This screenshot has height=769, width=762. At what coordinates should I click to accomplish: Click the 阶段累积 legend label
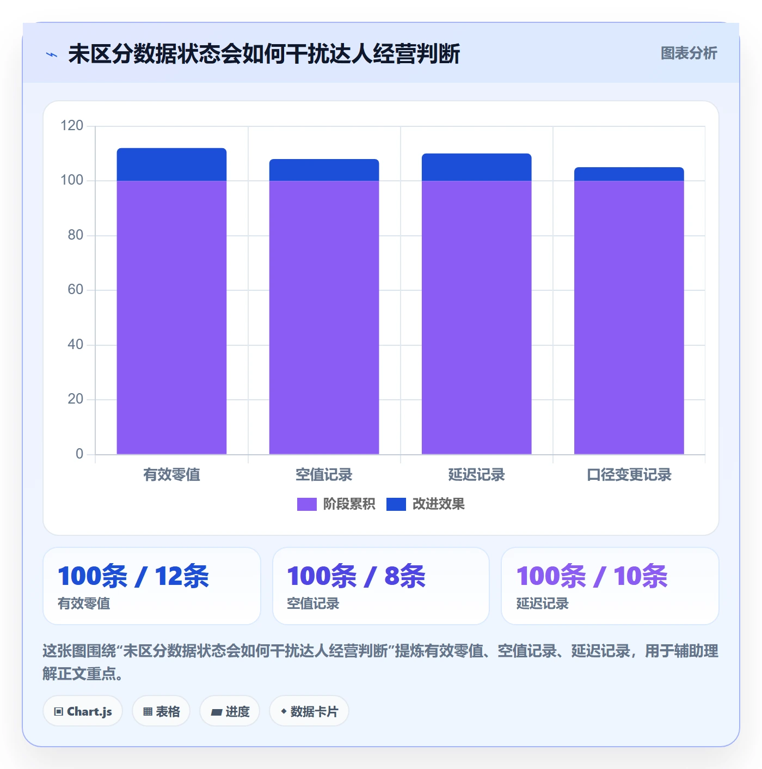click(x=349, y=504)
